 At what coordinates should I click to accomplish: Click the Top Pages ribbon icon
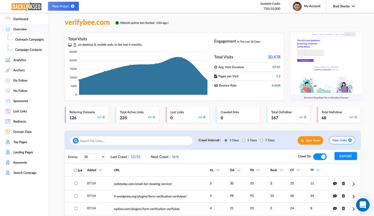[x=8, y=142]
